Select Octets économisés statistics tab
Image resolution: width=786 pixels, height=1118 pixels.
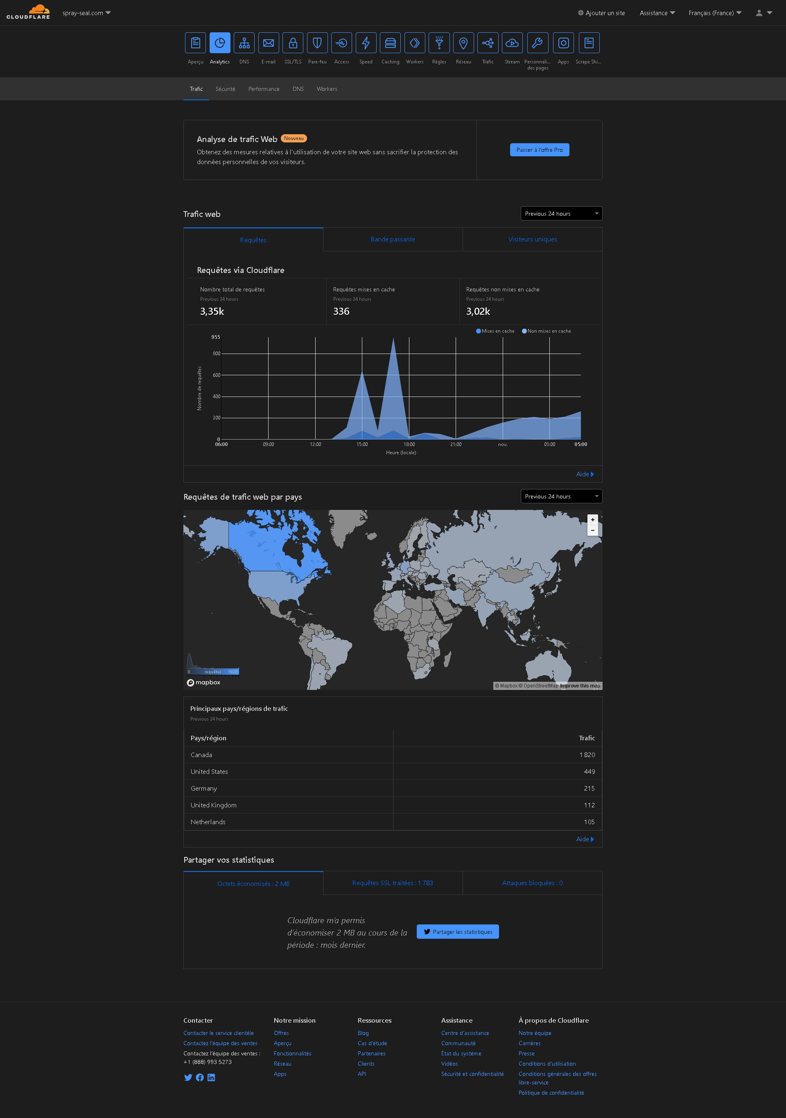[x=253, y=884]
